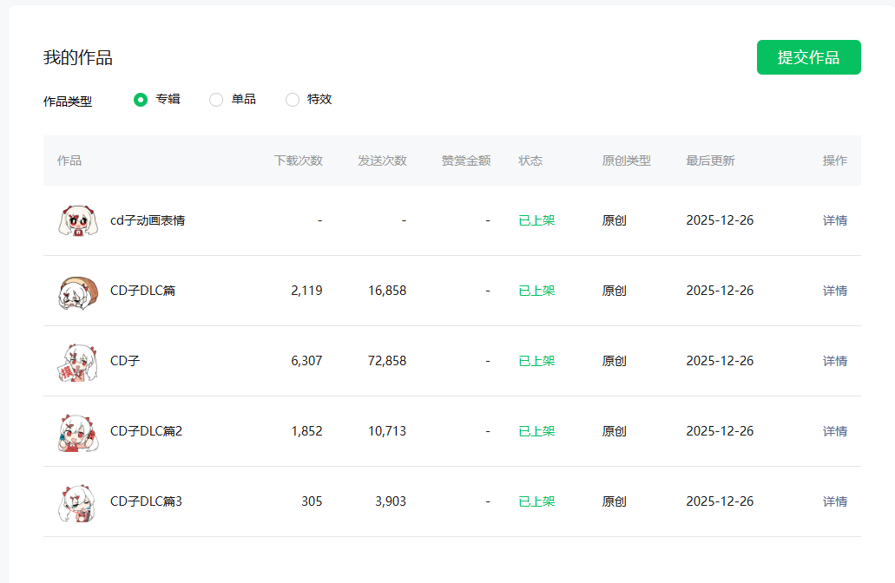
Task: Select the 专辑 radio button
Action: click(141, 100)
